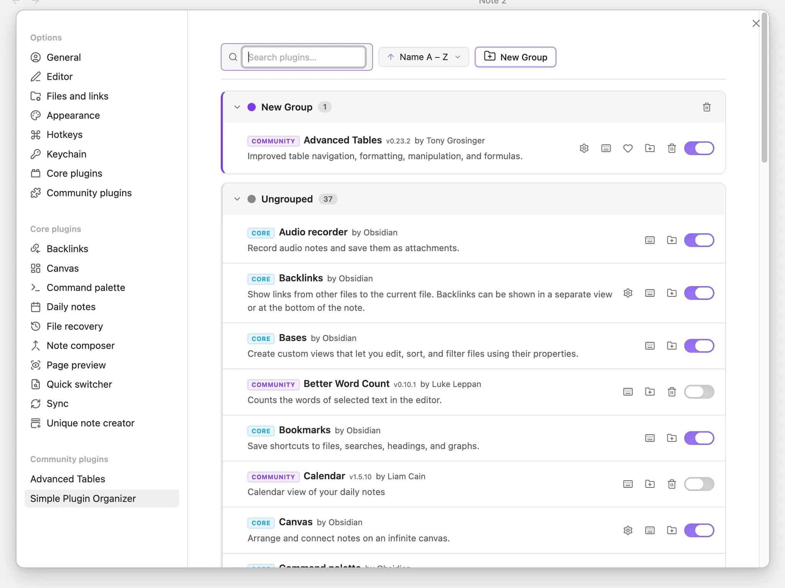Click trash icon for Calendar plugin

672,484
